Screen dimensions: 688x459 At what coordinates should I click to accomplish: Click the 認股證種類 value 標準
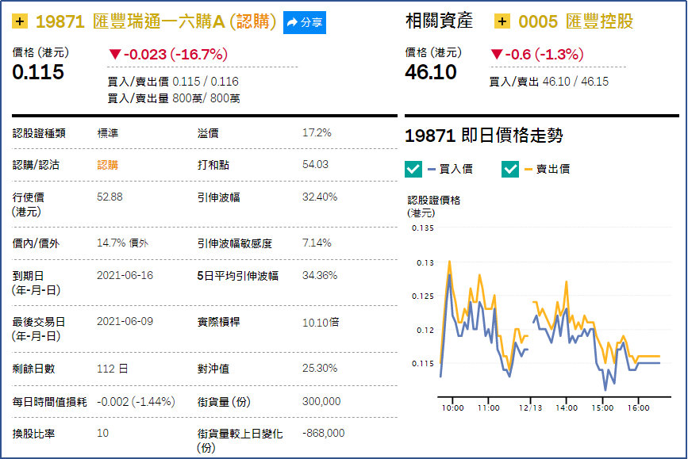point(107,133)
